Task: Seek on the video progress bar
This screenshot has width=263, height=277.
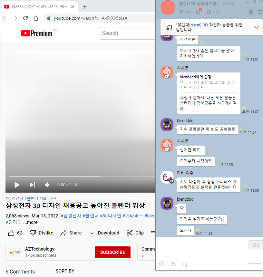Action: pyautogui.click(x=82, y=177)
